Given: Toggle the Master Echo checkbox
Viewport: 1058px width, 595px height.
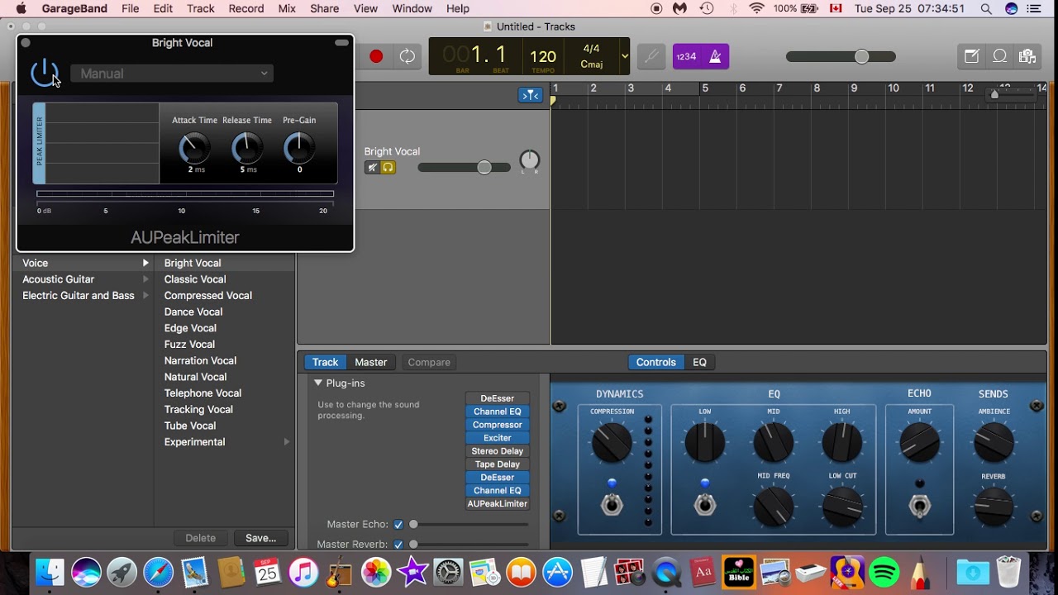Looking at the screenshot, I should [x=398, y=525].
